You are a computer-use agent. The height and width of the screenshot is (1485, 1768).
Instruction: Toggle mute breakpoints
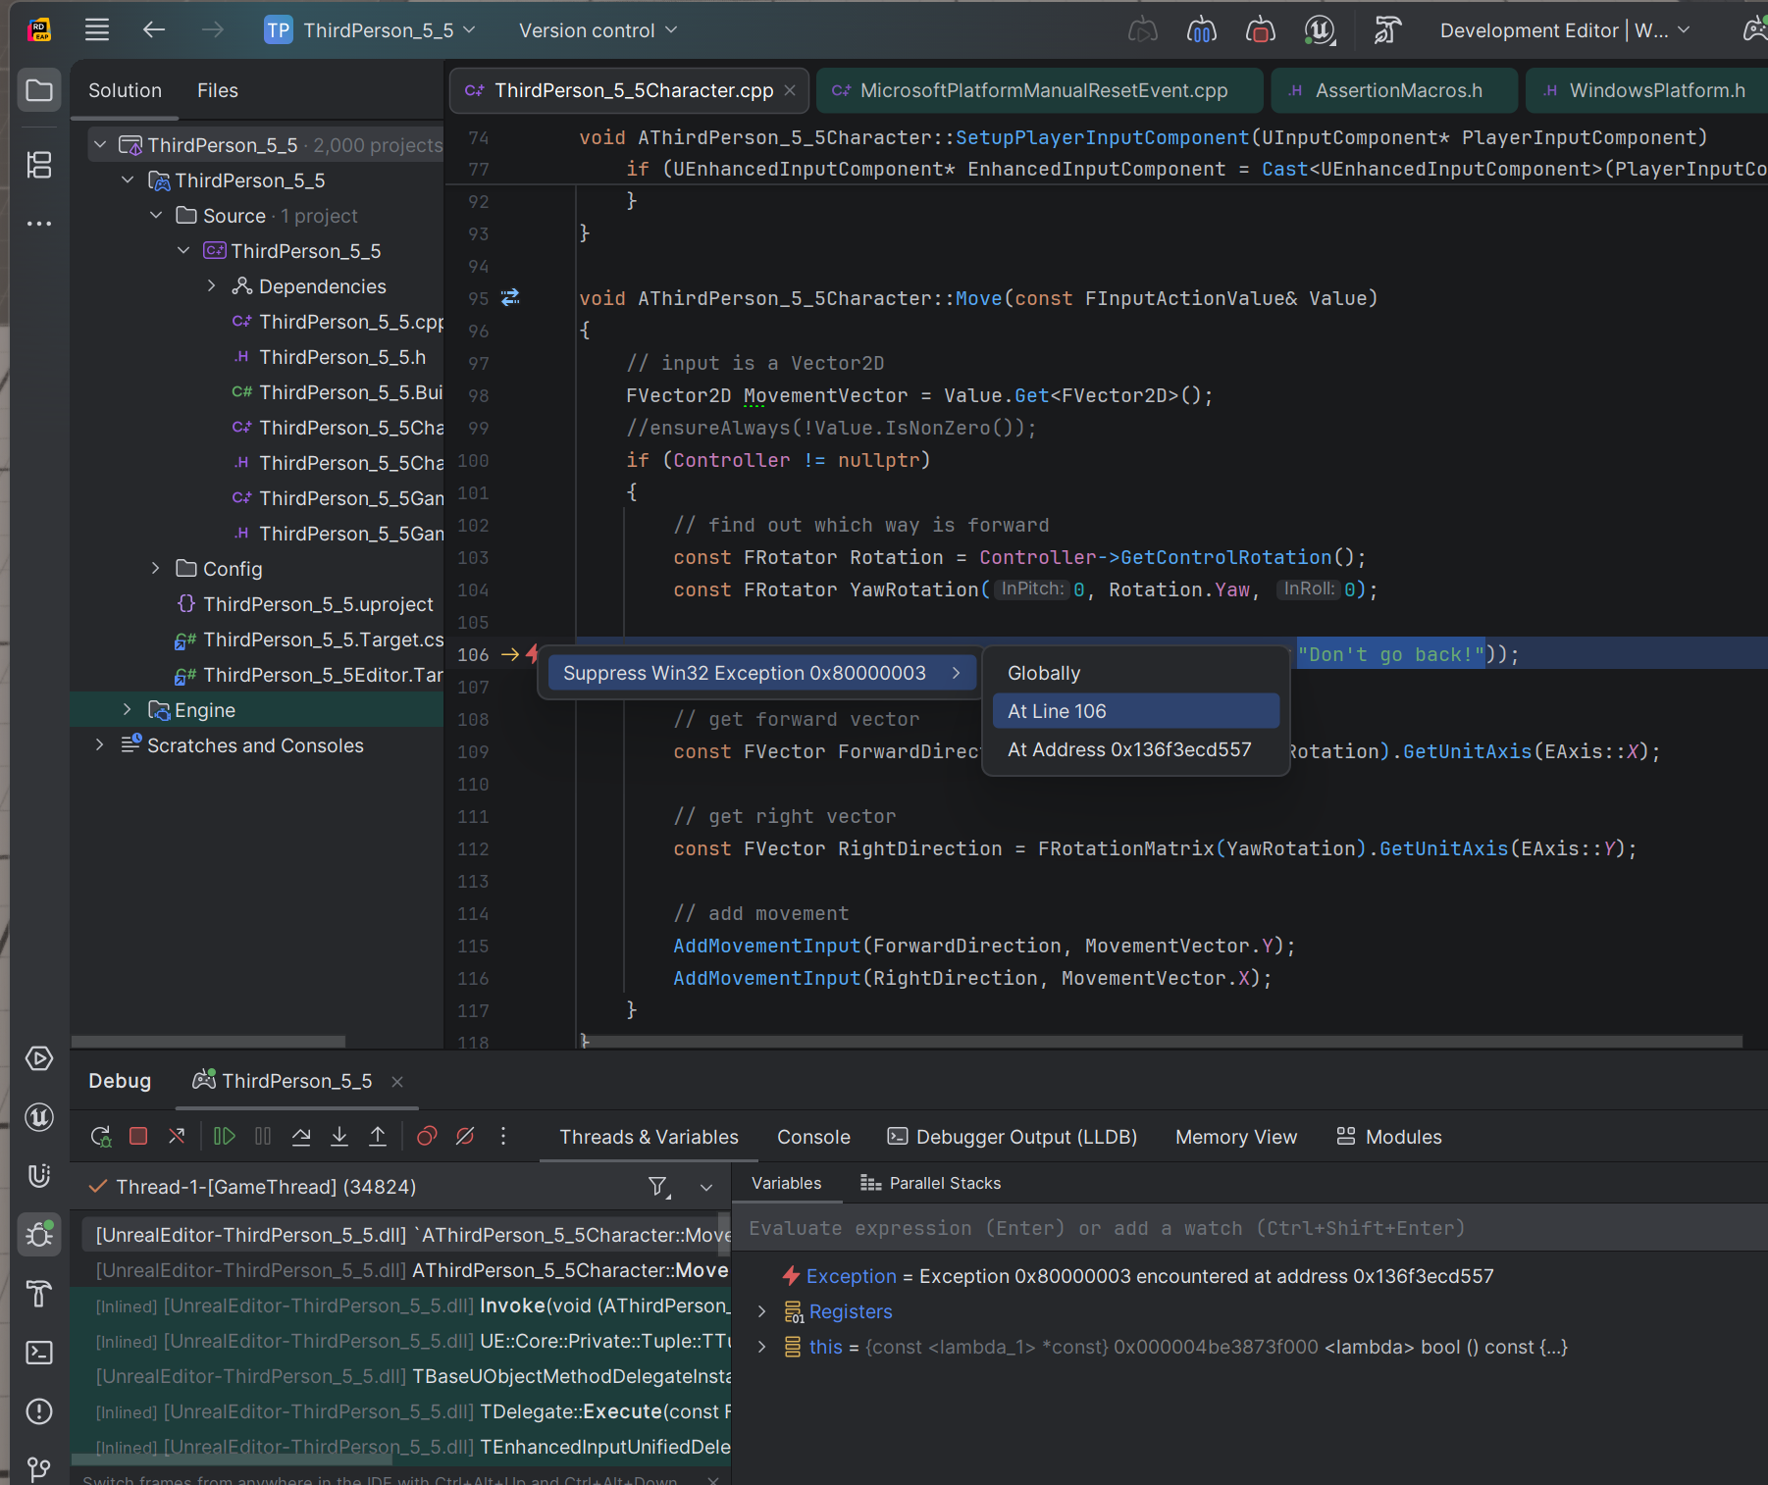(465, 1136)
